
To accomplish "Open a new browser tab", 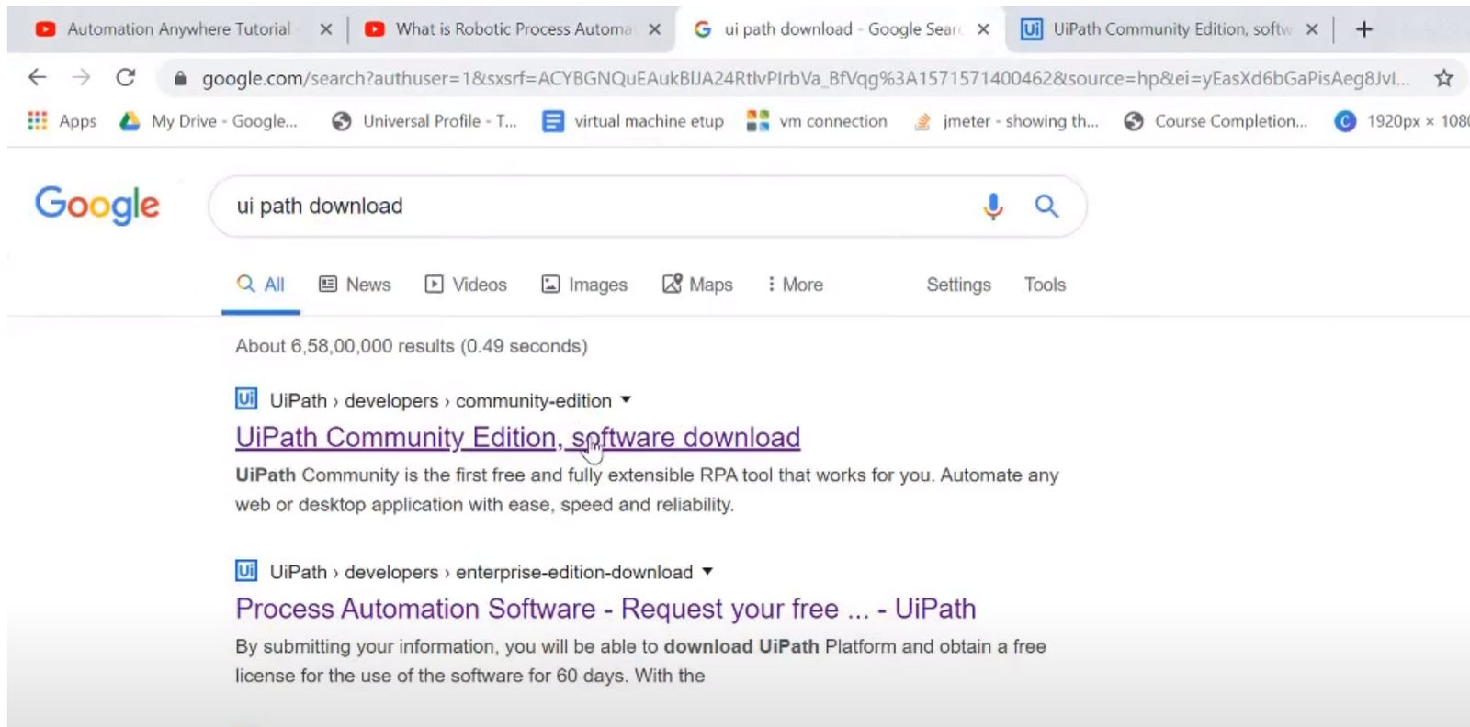I will (x=1364, y=29).
